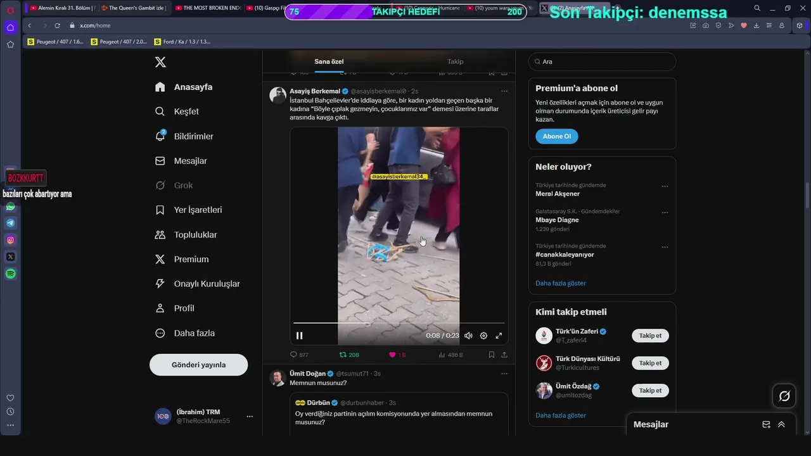
Task: Switch to The Queen's Gambit izle tab
Action: coord(133,8)
